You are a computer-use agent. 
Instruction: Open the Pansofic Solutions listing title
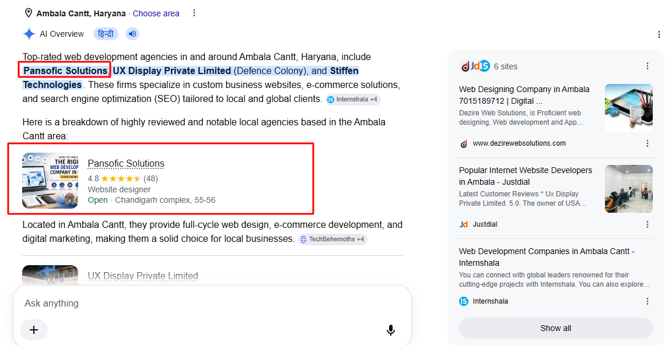(126, 164)
